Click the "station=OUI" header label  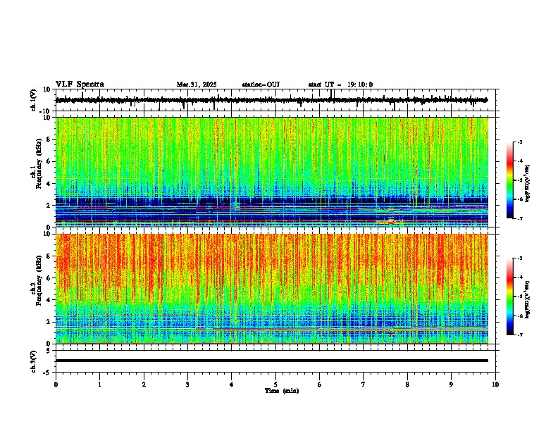pos(261,85)
